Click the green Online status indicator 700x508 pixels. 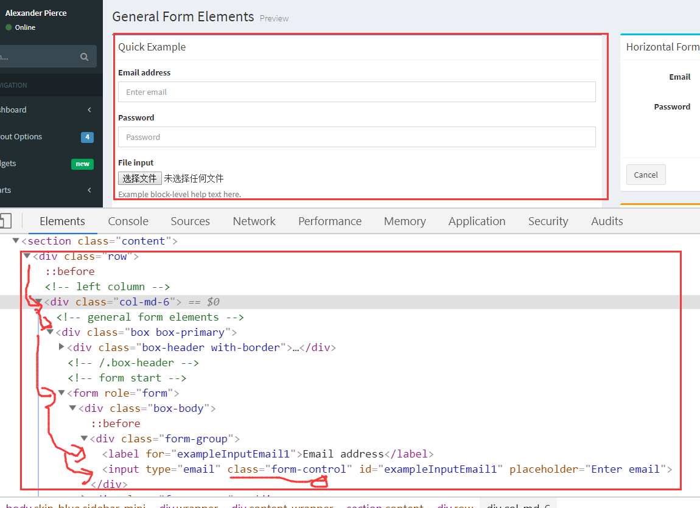(x=9, y=27)
